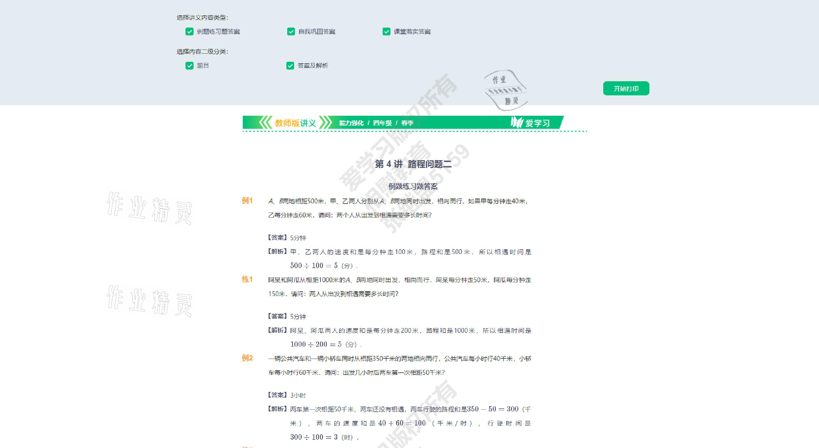Toggle the 自我巩固答案 checkbox
Viewport: 819px width, 448px height.
[291, 31]
